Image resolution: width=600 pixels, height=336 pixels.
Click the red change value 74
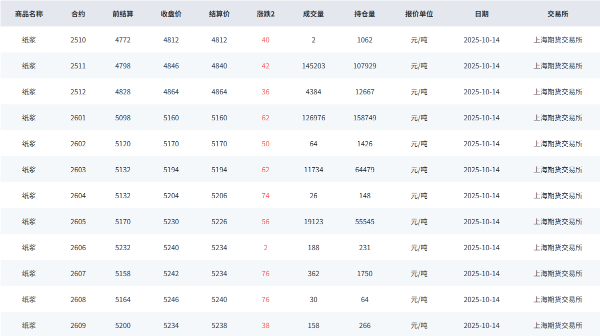coord(265,196)
